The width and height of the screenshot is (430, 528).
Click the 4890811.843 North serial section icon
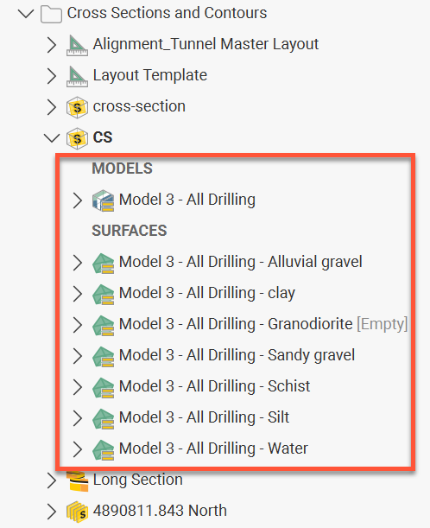point(77,512)
